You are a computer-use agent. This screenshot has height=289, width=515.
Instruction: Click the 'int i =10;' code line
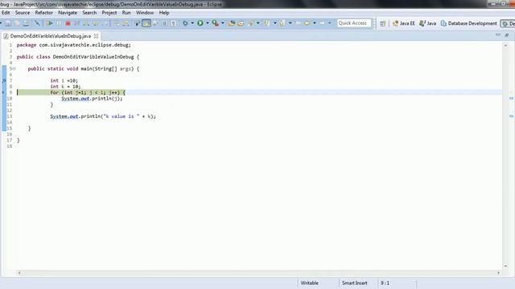pos(64,80)
